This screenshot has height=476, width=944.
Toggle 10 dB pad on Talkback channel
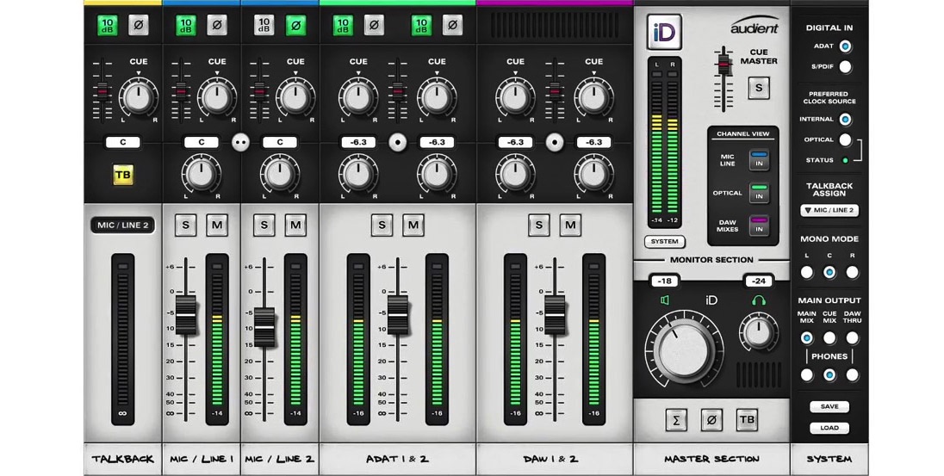(x=107, y=25)
